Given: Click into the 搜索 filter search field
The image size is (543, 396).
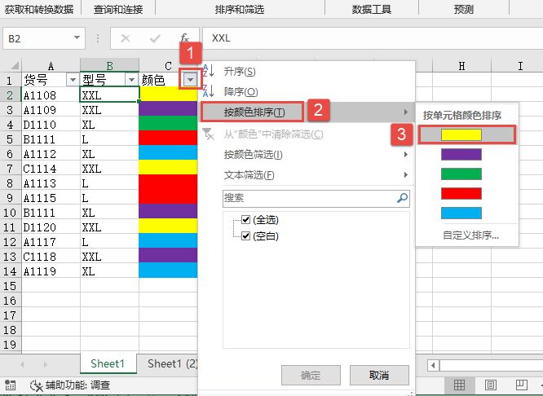Looking at the screenshot, I should pos(308,198).
